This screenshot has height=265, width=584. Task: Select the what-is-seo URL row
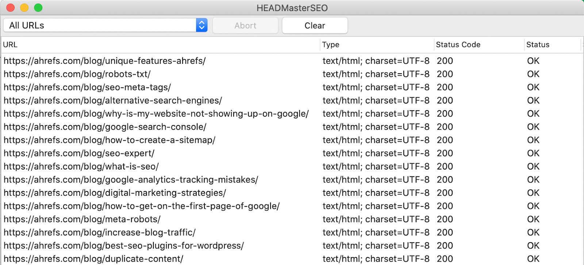coord(81,167)
